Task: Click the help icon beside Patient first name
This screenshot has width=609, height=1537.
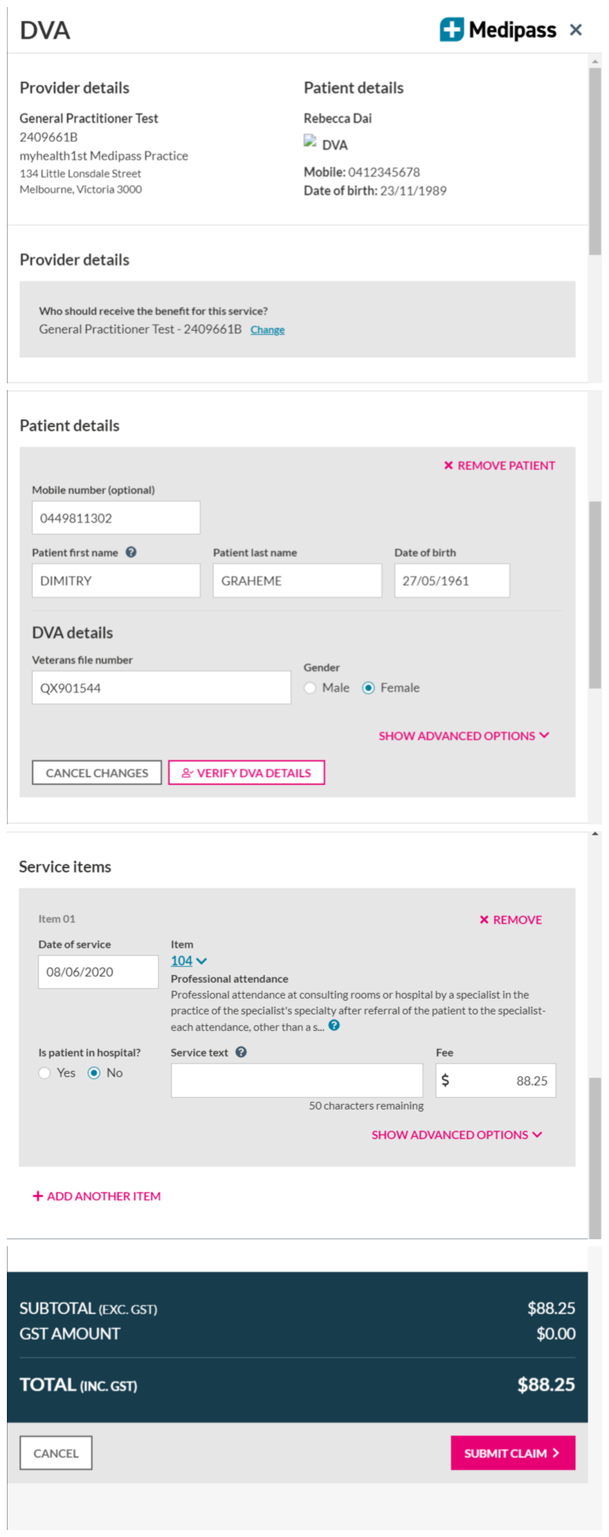Action: [x=131, y=552]
